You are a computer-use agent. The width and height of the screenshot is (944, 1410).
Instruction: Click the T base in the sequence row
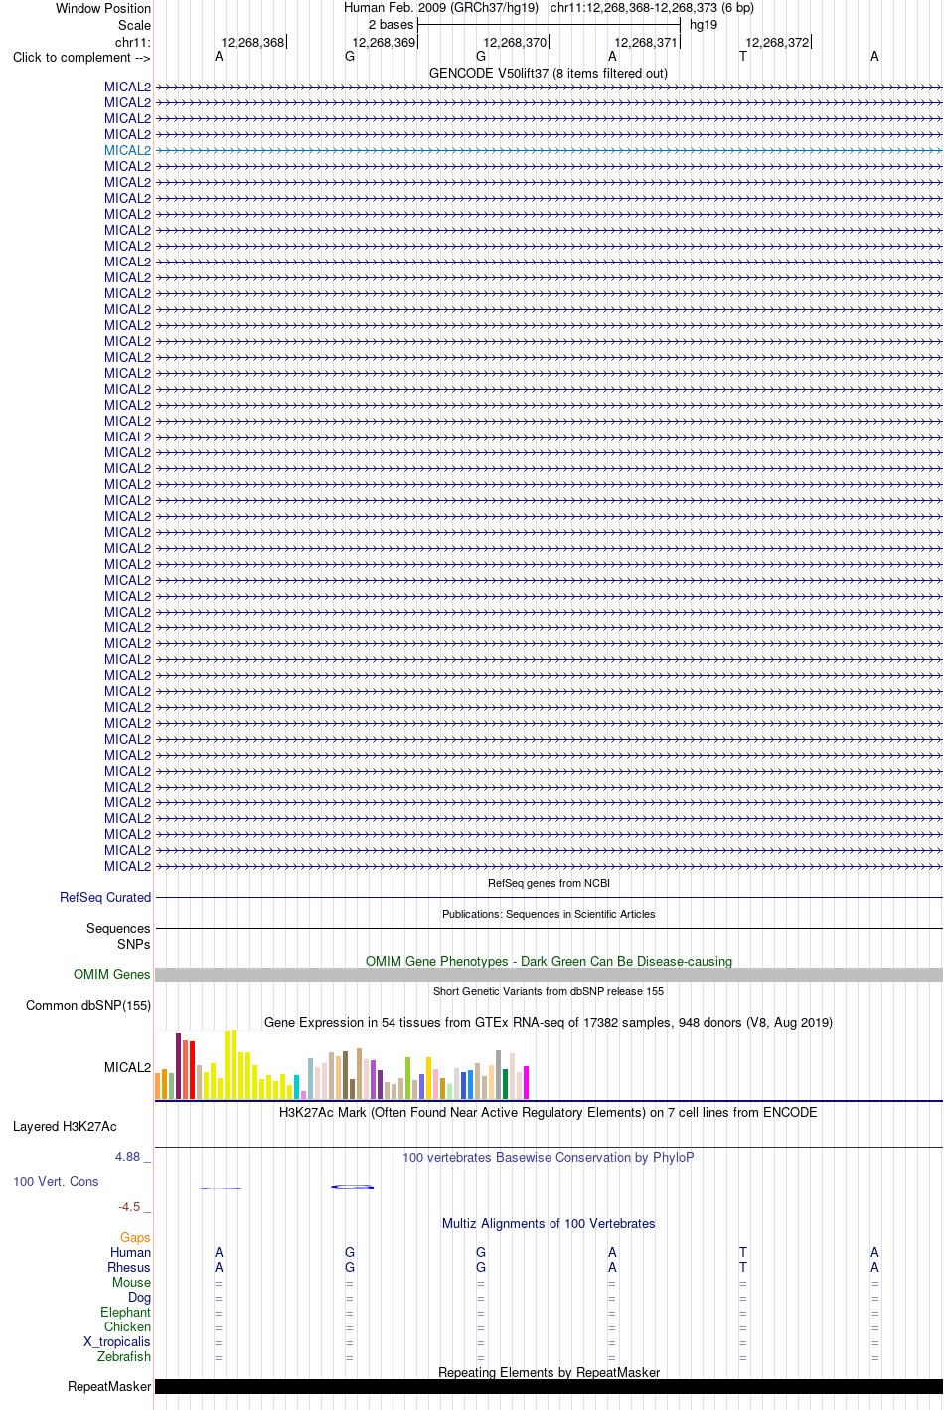click(743, 57)
